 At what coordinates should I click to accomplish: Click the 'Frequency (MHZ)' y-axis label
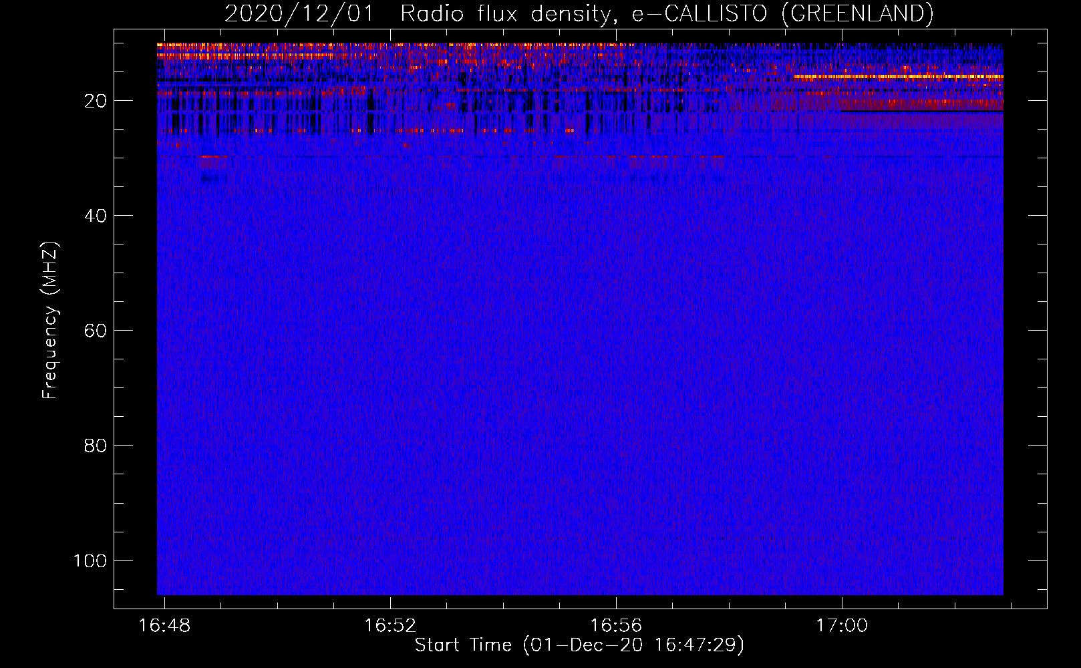(50, 321)
